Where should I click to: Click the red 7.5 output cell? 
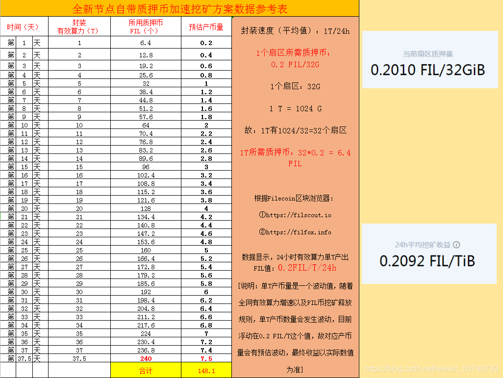pos(206,358)
